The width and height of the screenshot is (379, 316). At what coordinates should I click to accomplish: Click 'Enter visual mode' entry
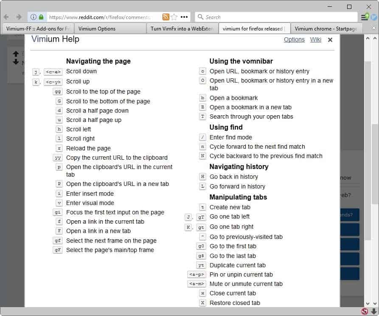90,203
